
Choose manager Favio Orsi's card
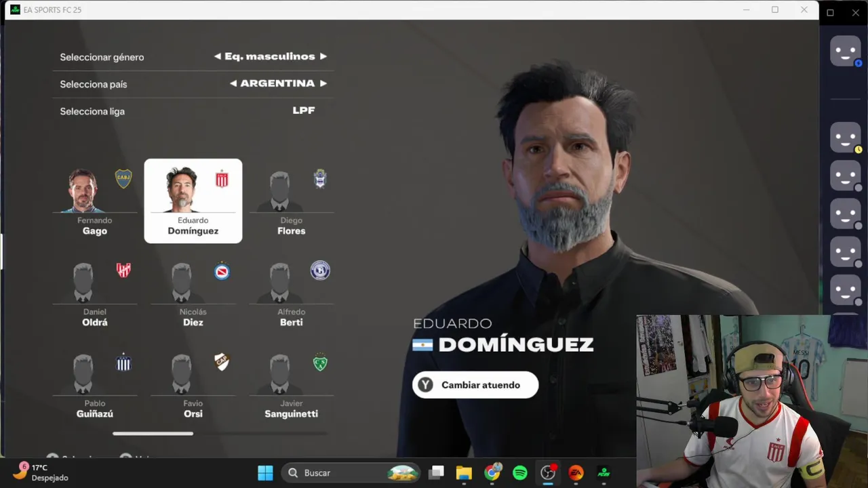pyautogui.click(x=193, y=385)
